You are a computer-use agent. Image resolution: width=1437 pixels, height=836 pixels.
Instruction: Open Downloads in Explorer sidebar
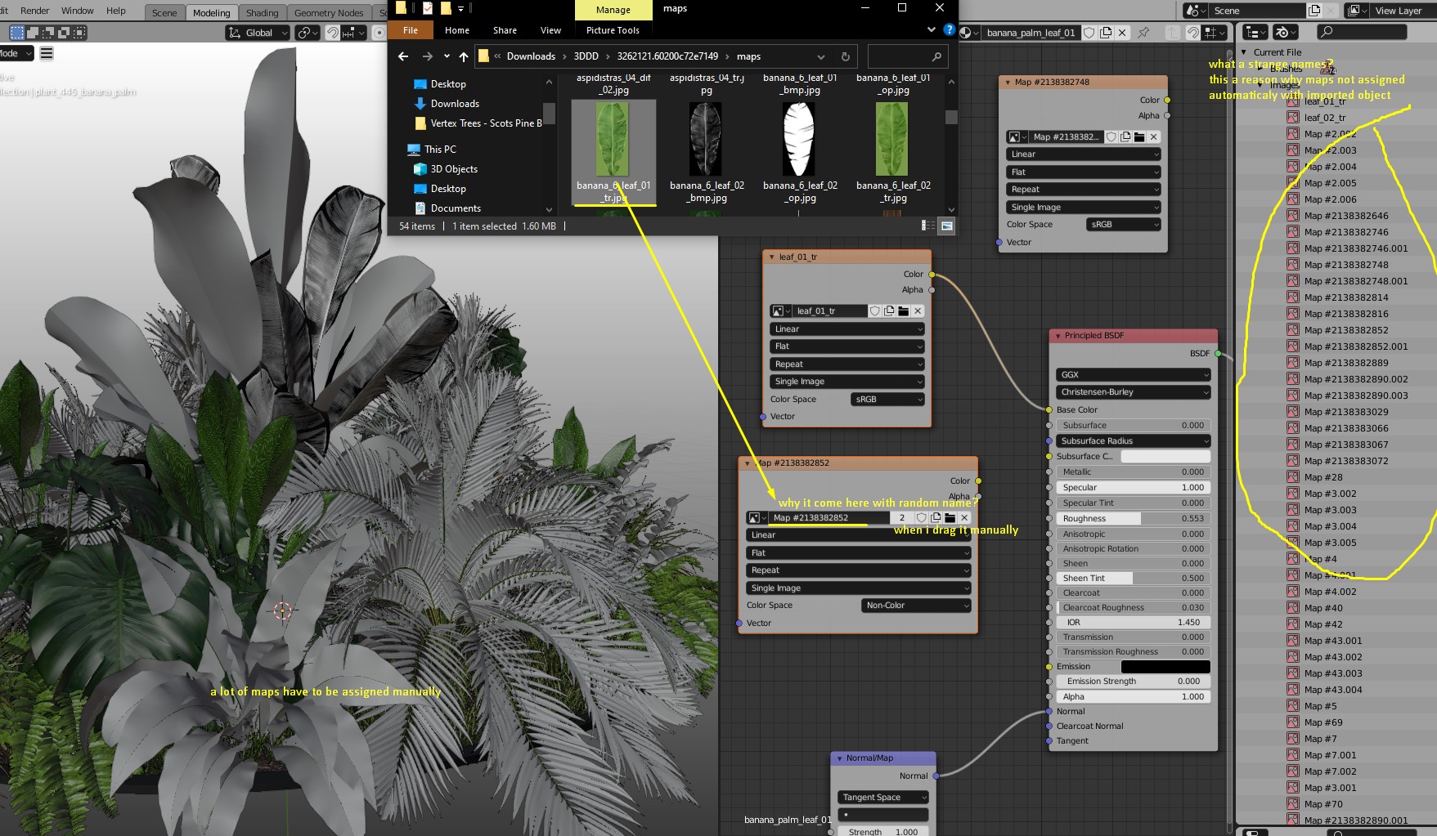(x=455, y=104)
